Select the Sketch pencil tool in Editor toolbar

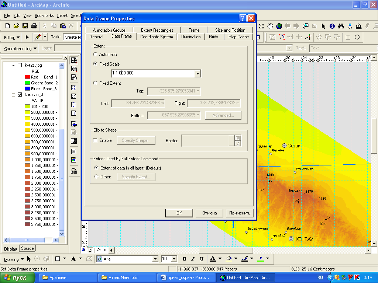click(38, 37)
